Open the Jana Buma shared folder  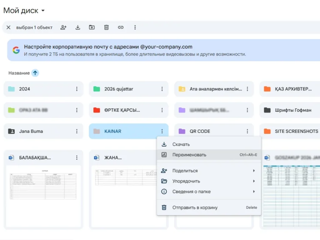(x=43, y=131)
